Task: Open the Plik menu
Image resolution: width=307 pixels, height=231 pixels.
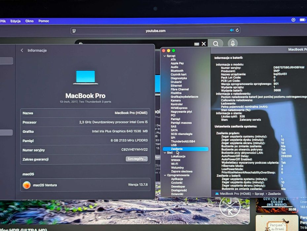Action: point(3,21)
